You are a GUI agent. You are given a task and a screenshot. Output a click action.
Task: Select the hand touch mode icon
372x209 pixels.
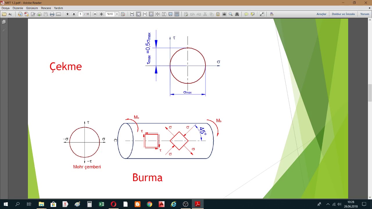(271, 14)
